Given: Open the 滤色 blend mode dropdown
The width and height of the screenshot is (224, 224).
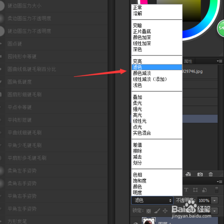Looking at the screenshot, I should click(x=152, y=200).
